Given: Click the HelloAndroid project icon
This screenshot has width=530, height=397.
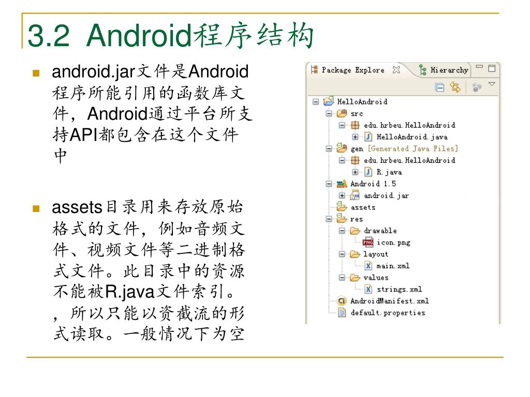Looking at the screenshot, I should [329, 101].
